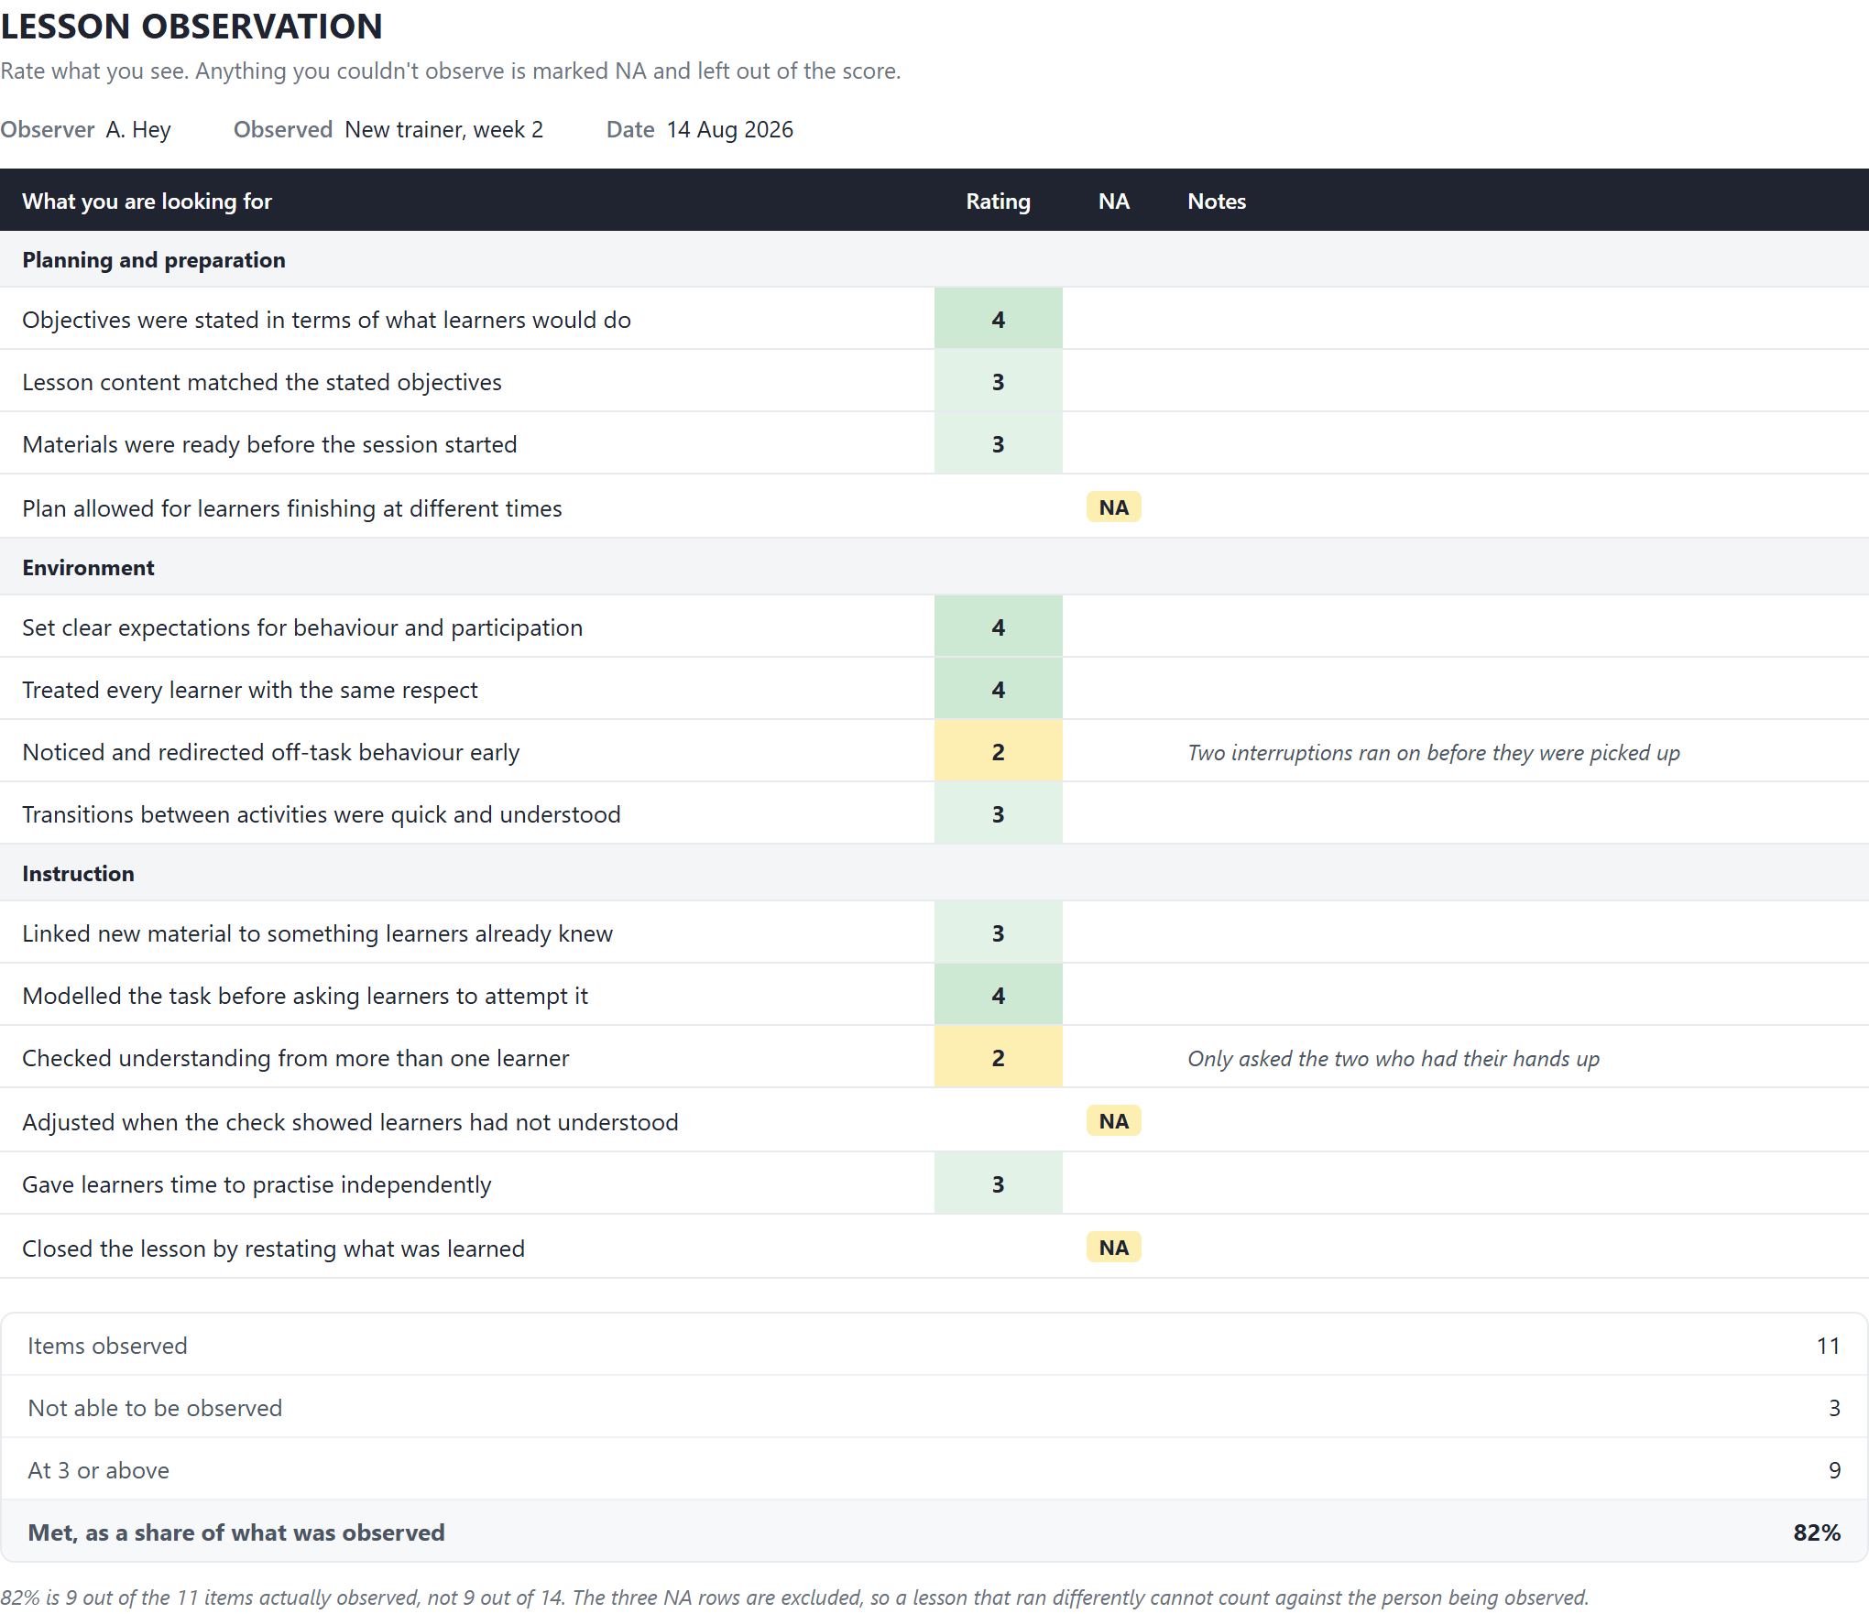
Task: Click the Not able to be observed value 3
Action: 1834,1407
